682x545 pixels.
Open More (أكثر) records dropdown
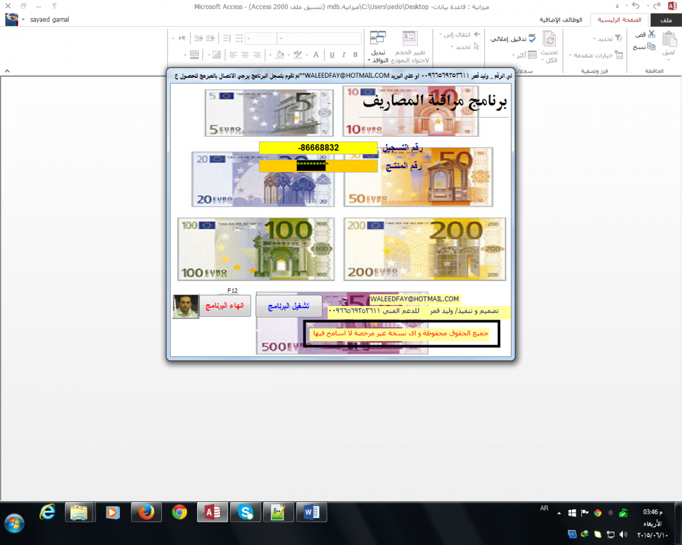525,55
